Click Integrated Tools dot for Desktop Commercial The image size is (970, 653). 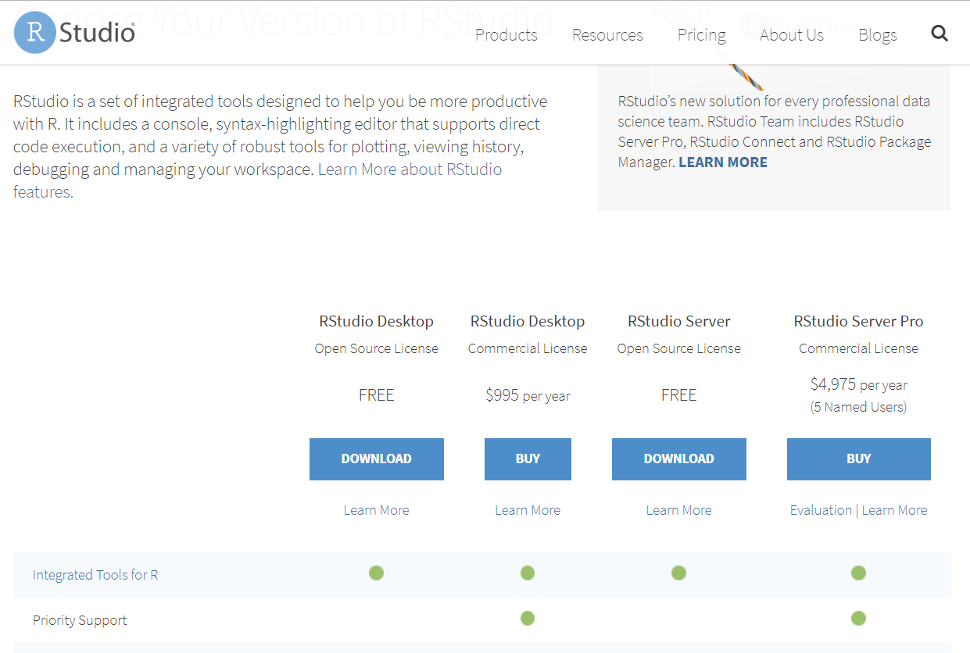pyautogui.click(x=528, y=573)
